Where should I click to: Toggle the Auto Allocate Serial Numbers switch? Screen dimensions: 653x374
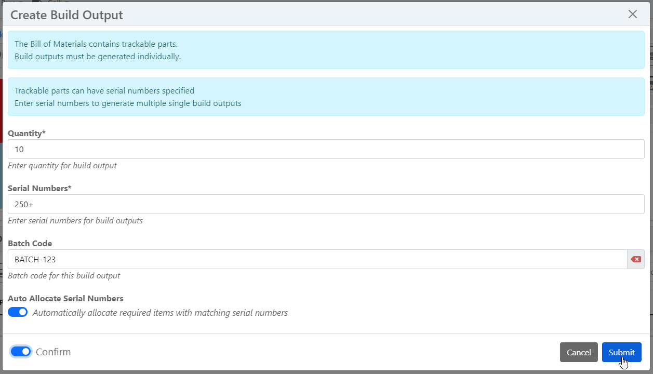18,312
